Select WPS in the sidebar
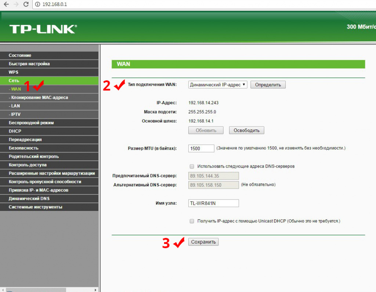 (49, 72)
